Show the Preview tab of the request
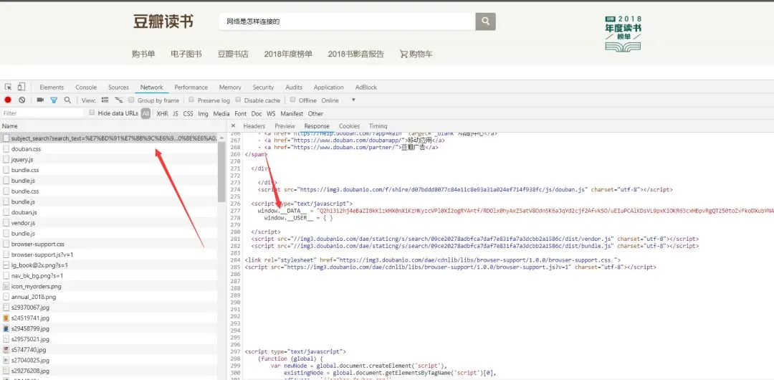This screenshot has width=774, height=380. [285, 126]
